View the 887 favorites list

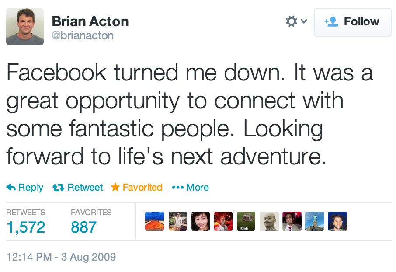pyautogui.click(x=83, y=227)
